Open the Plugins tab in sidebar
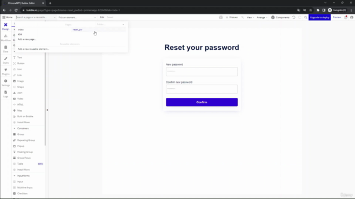Viewport: 355px width, 199px height. 6,71
